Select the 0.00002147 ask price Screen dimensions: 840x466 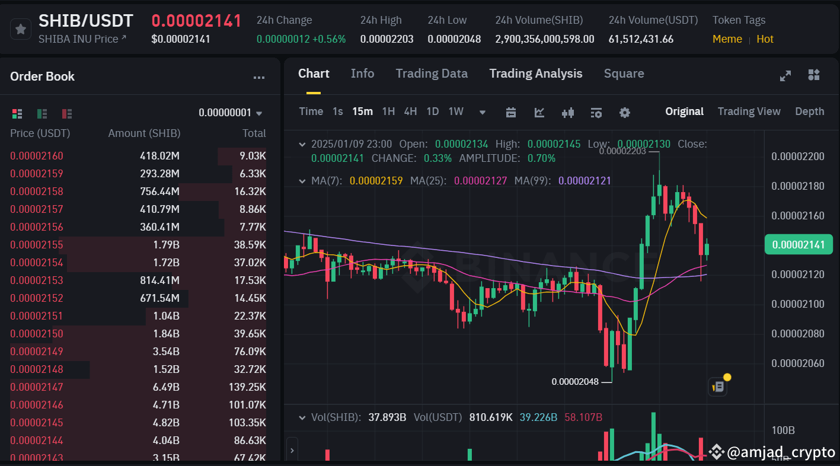(x=37, y=387)
